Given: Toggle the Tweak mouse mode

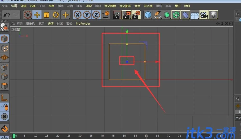Looking at the screenshot, I should pyautogui.click(x=4, y=107).
